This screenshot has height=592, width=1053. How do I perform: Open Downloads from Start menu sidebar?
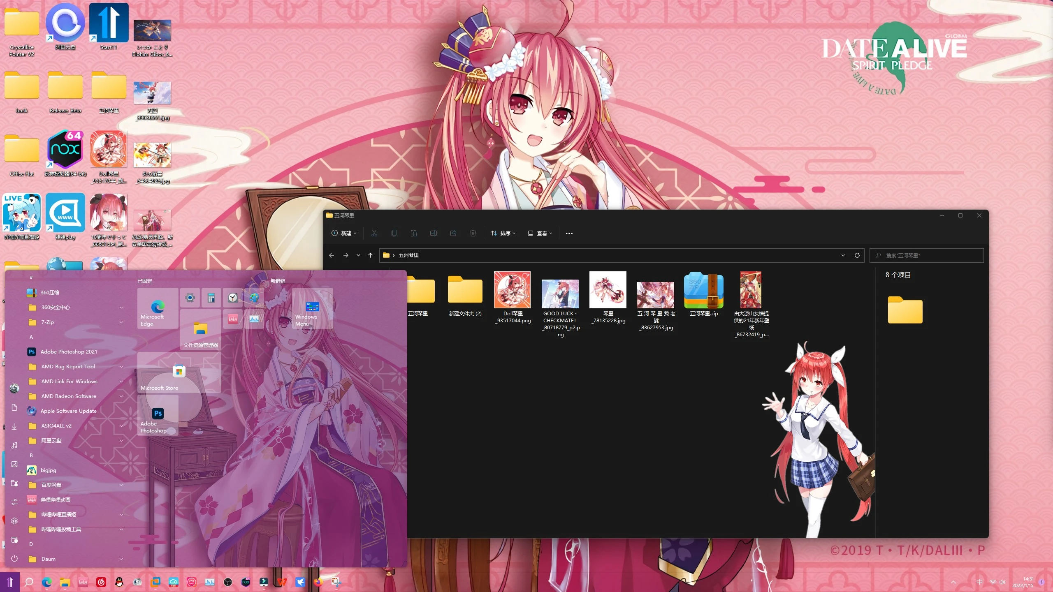(x=14, y=426)
